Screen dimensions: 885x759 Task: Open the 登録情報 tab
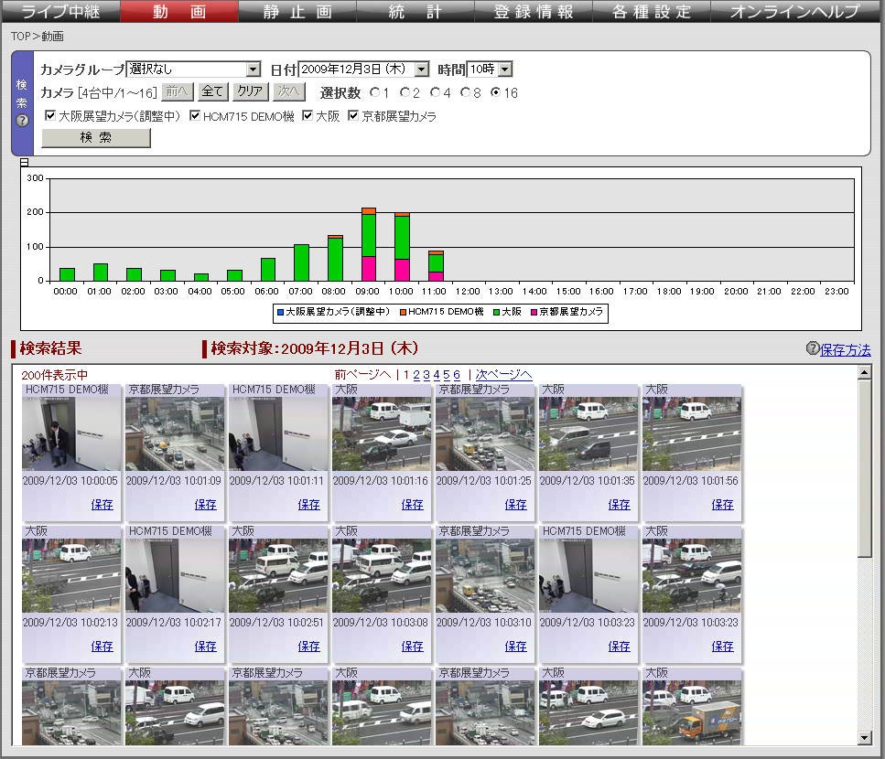(534, 11)
